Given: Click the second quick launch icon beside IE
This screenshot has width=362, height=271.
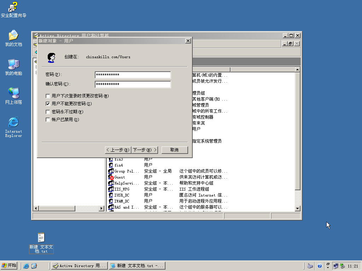Looking at the screenshot, I should 34,266.
